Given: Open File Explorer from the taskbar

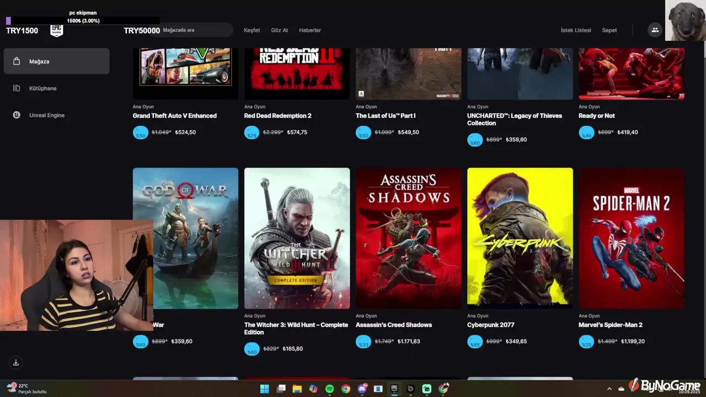Looking at the screenshot, I should (297, 389).
